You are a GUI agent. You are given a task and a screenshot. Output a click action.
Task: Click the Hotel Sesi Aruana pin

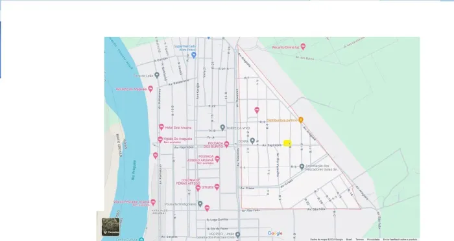161,127
